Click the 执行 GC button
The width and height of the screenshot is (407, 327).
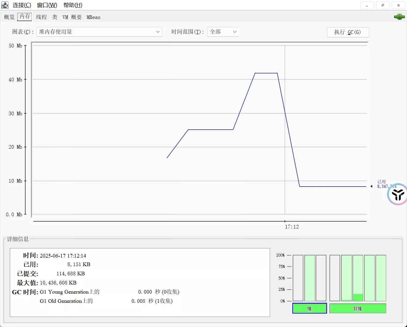348,32
